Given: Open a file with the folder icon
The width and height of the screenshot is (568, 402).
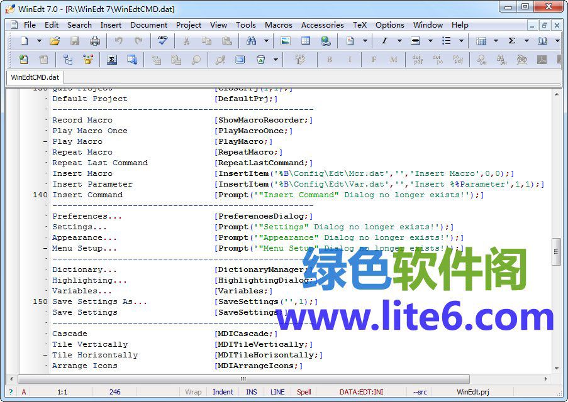Looking at the screenshot, I should (55, 41).
